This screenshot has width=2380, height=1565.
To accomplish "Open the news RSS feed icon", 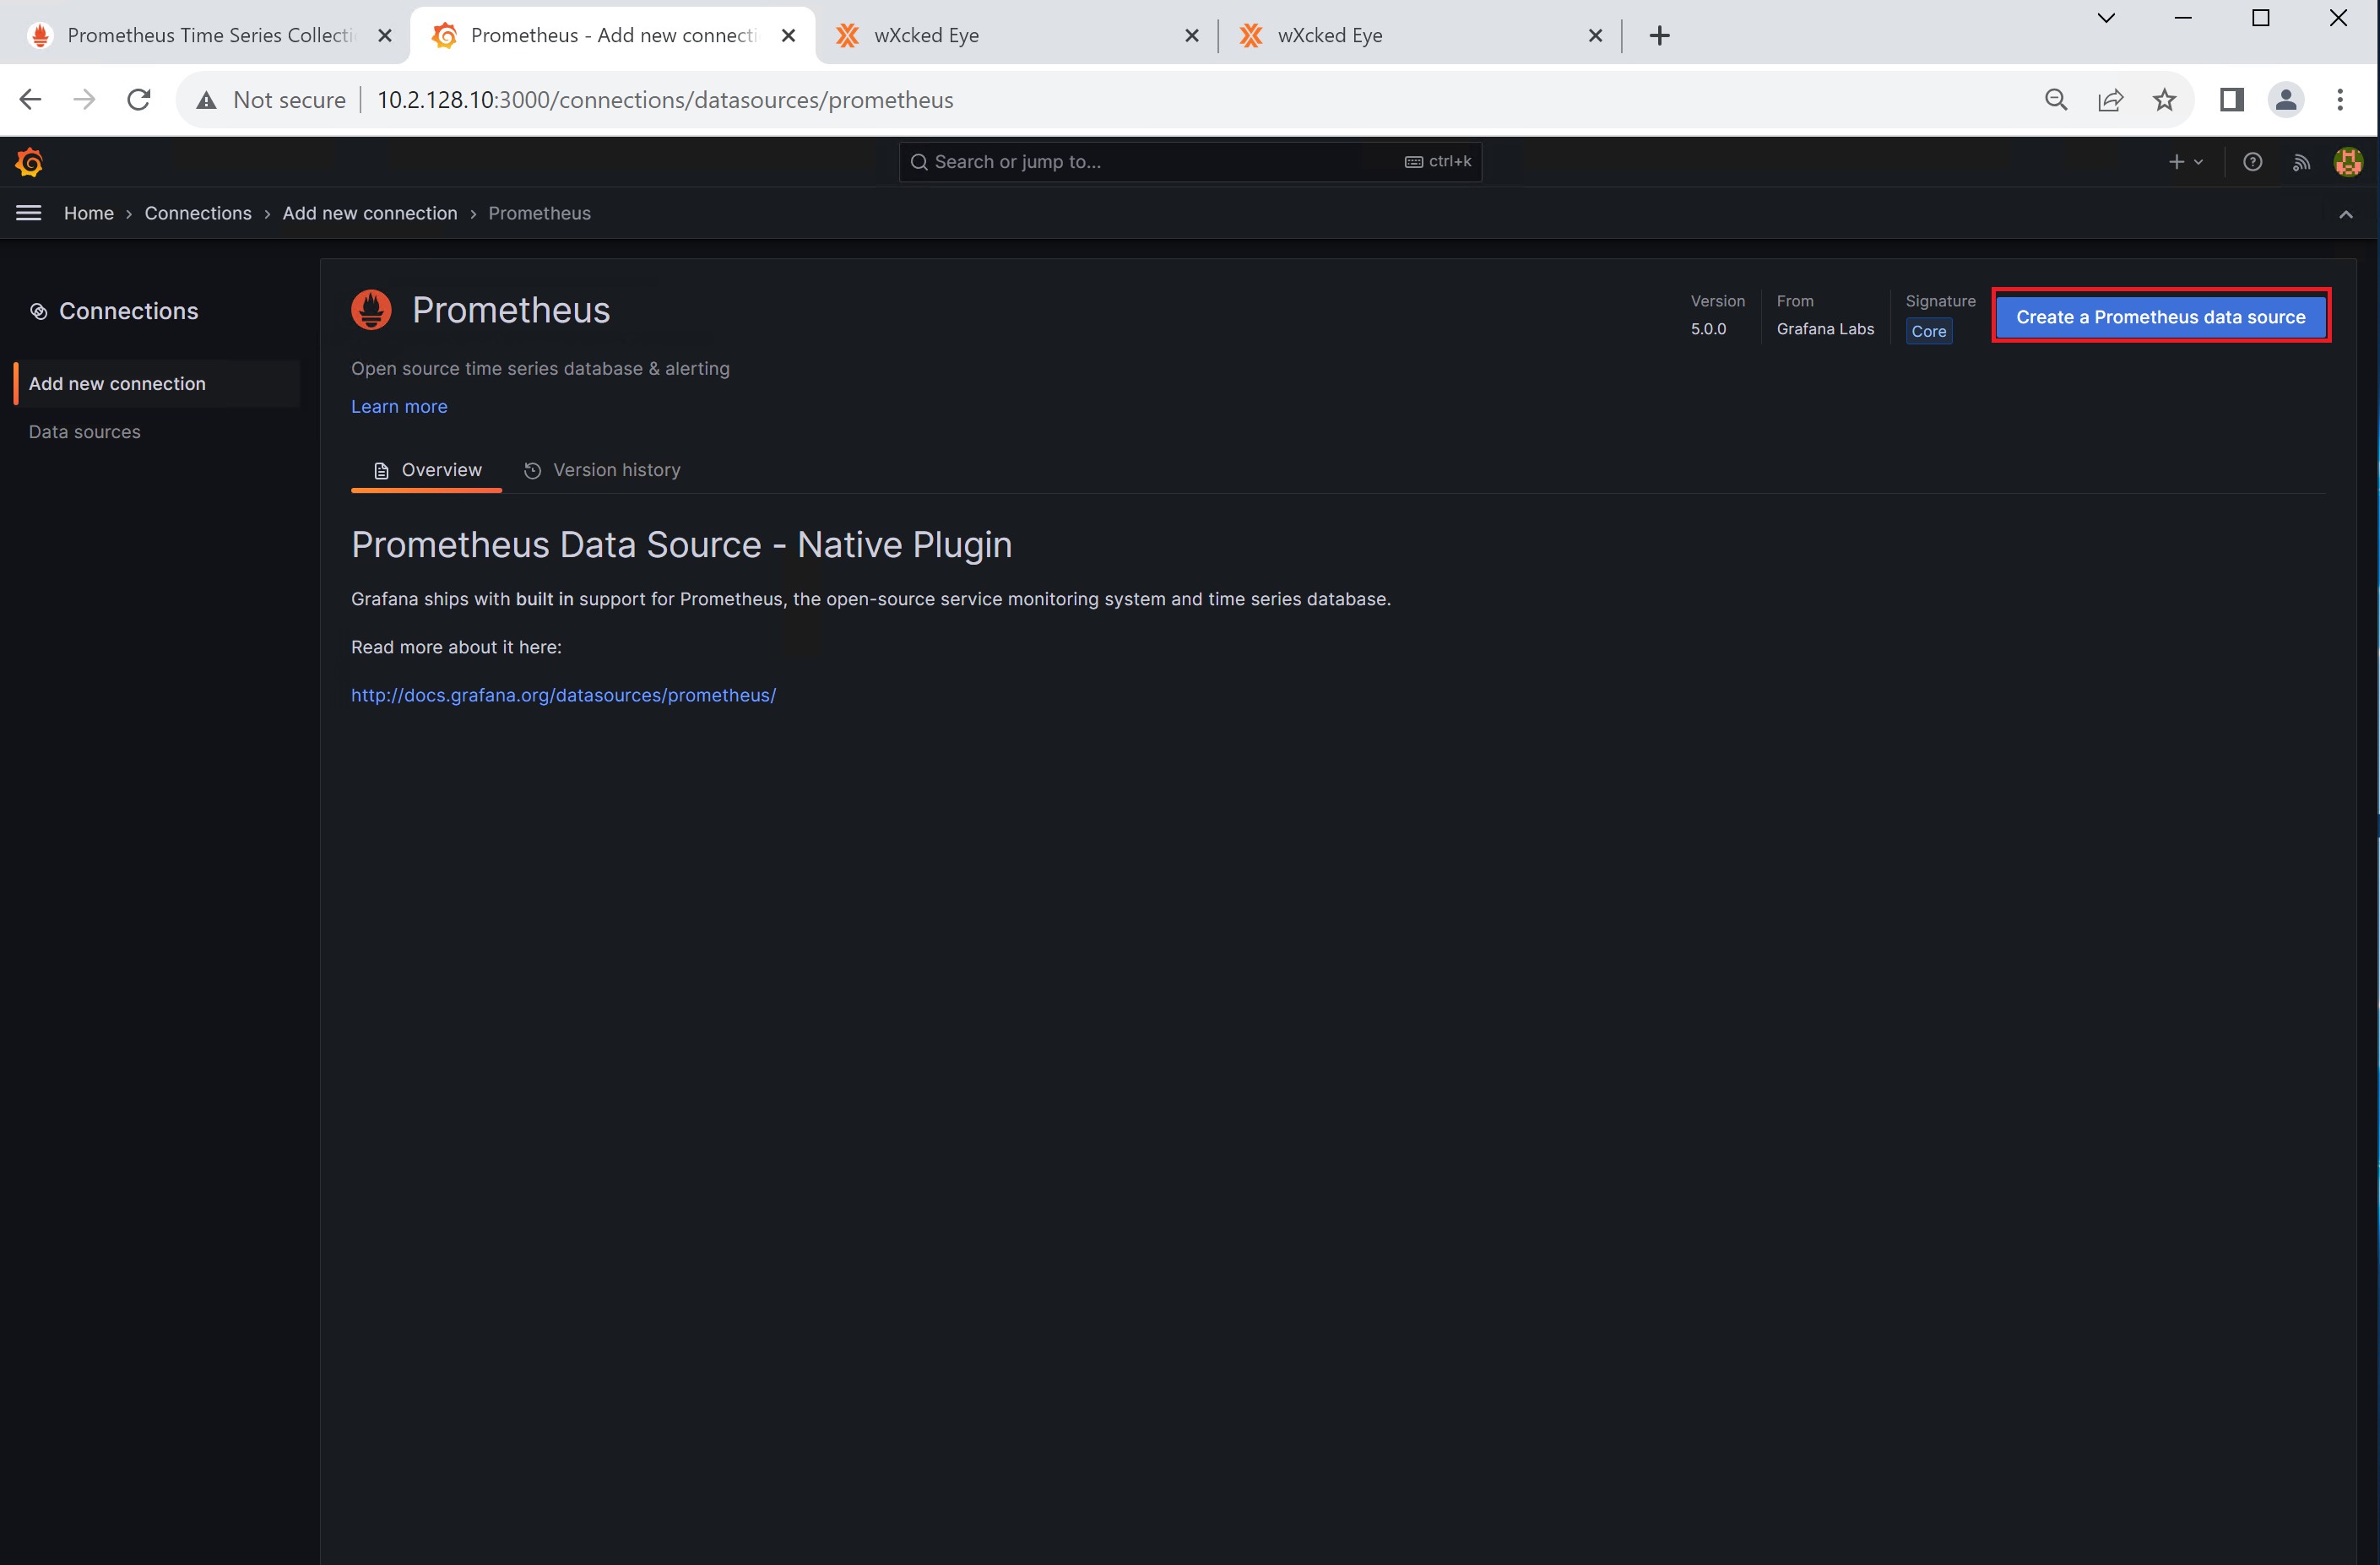I will [x=2301, y=162].
